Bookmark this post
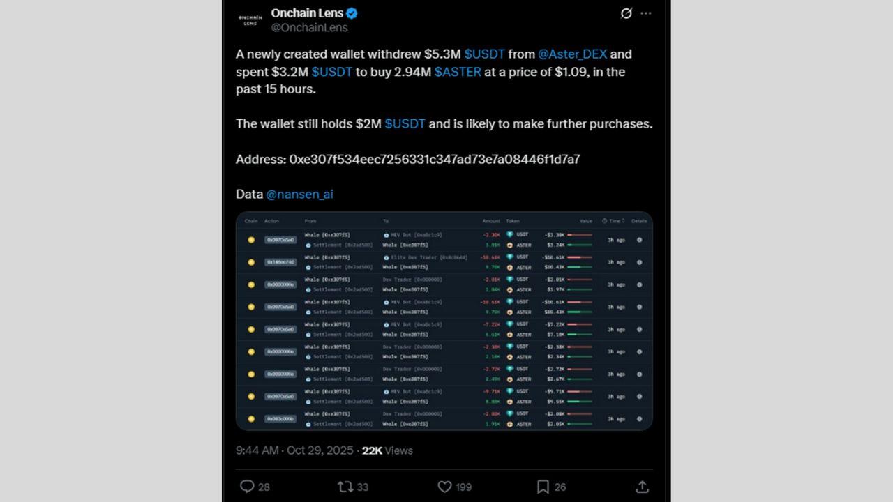 pyautogui.click(x=543, y=487)
